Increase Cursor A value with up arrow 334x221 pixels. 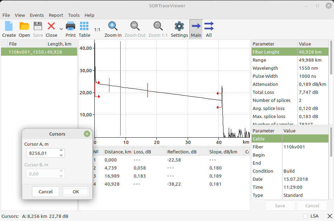pyautogui.click(x=61, y=151)
